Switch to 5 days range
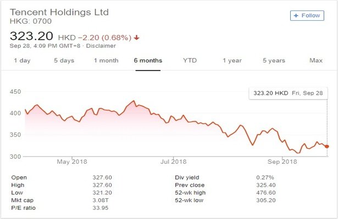The height and width of the screenshot is (219, 338). pos(64,60)
